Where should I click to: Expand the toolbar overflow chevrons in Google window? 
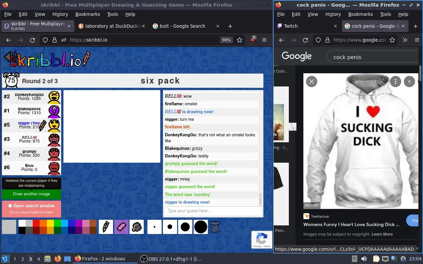pos(405,40)
